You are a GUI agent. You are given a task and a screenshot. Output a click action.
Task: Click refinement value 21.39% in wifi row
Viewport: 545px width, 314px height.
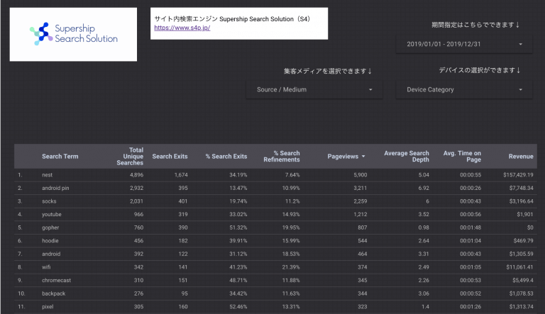pyautogui.click(x=291, y=267)
